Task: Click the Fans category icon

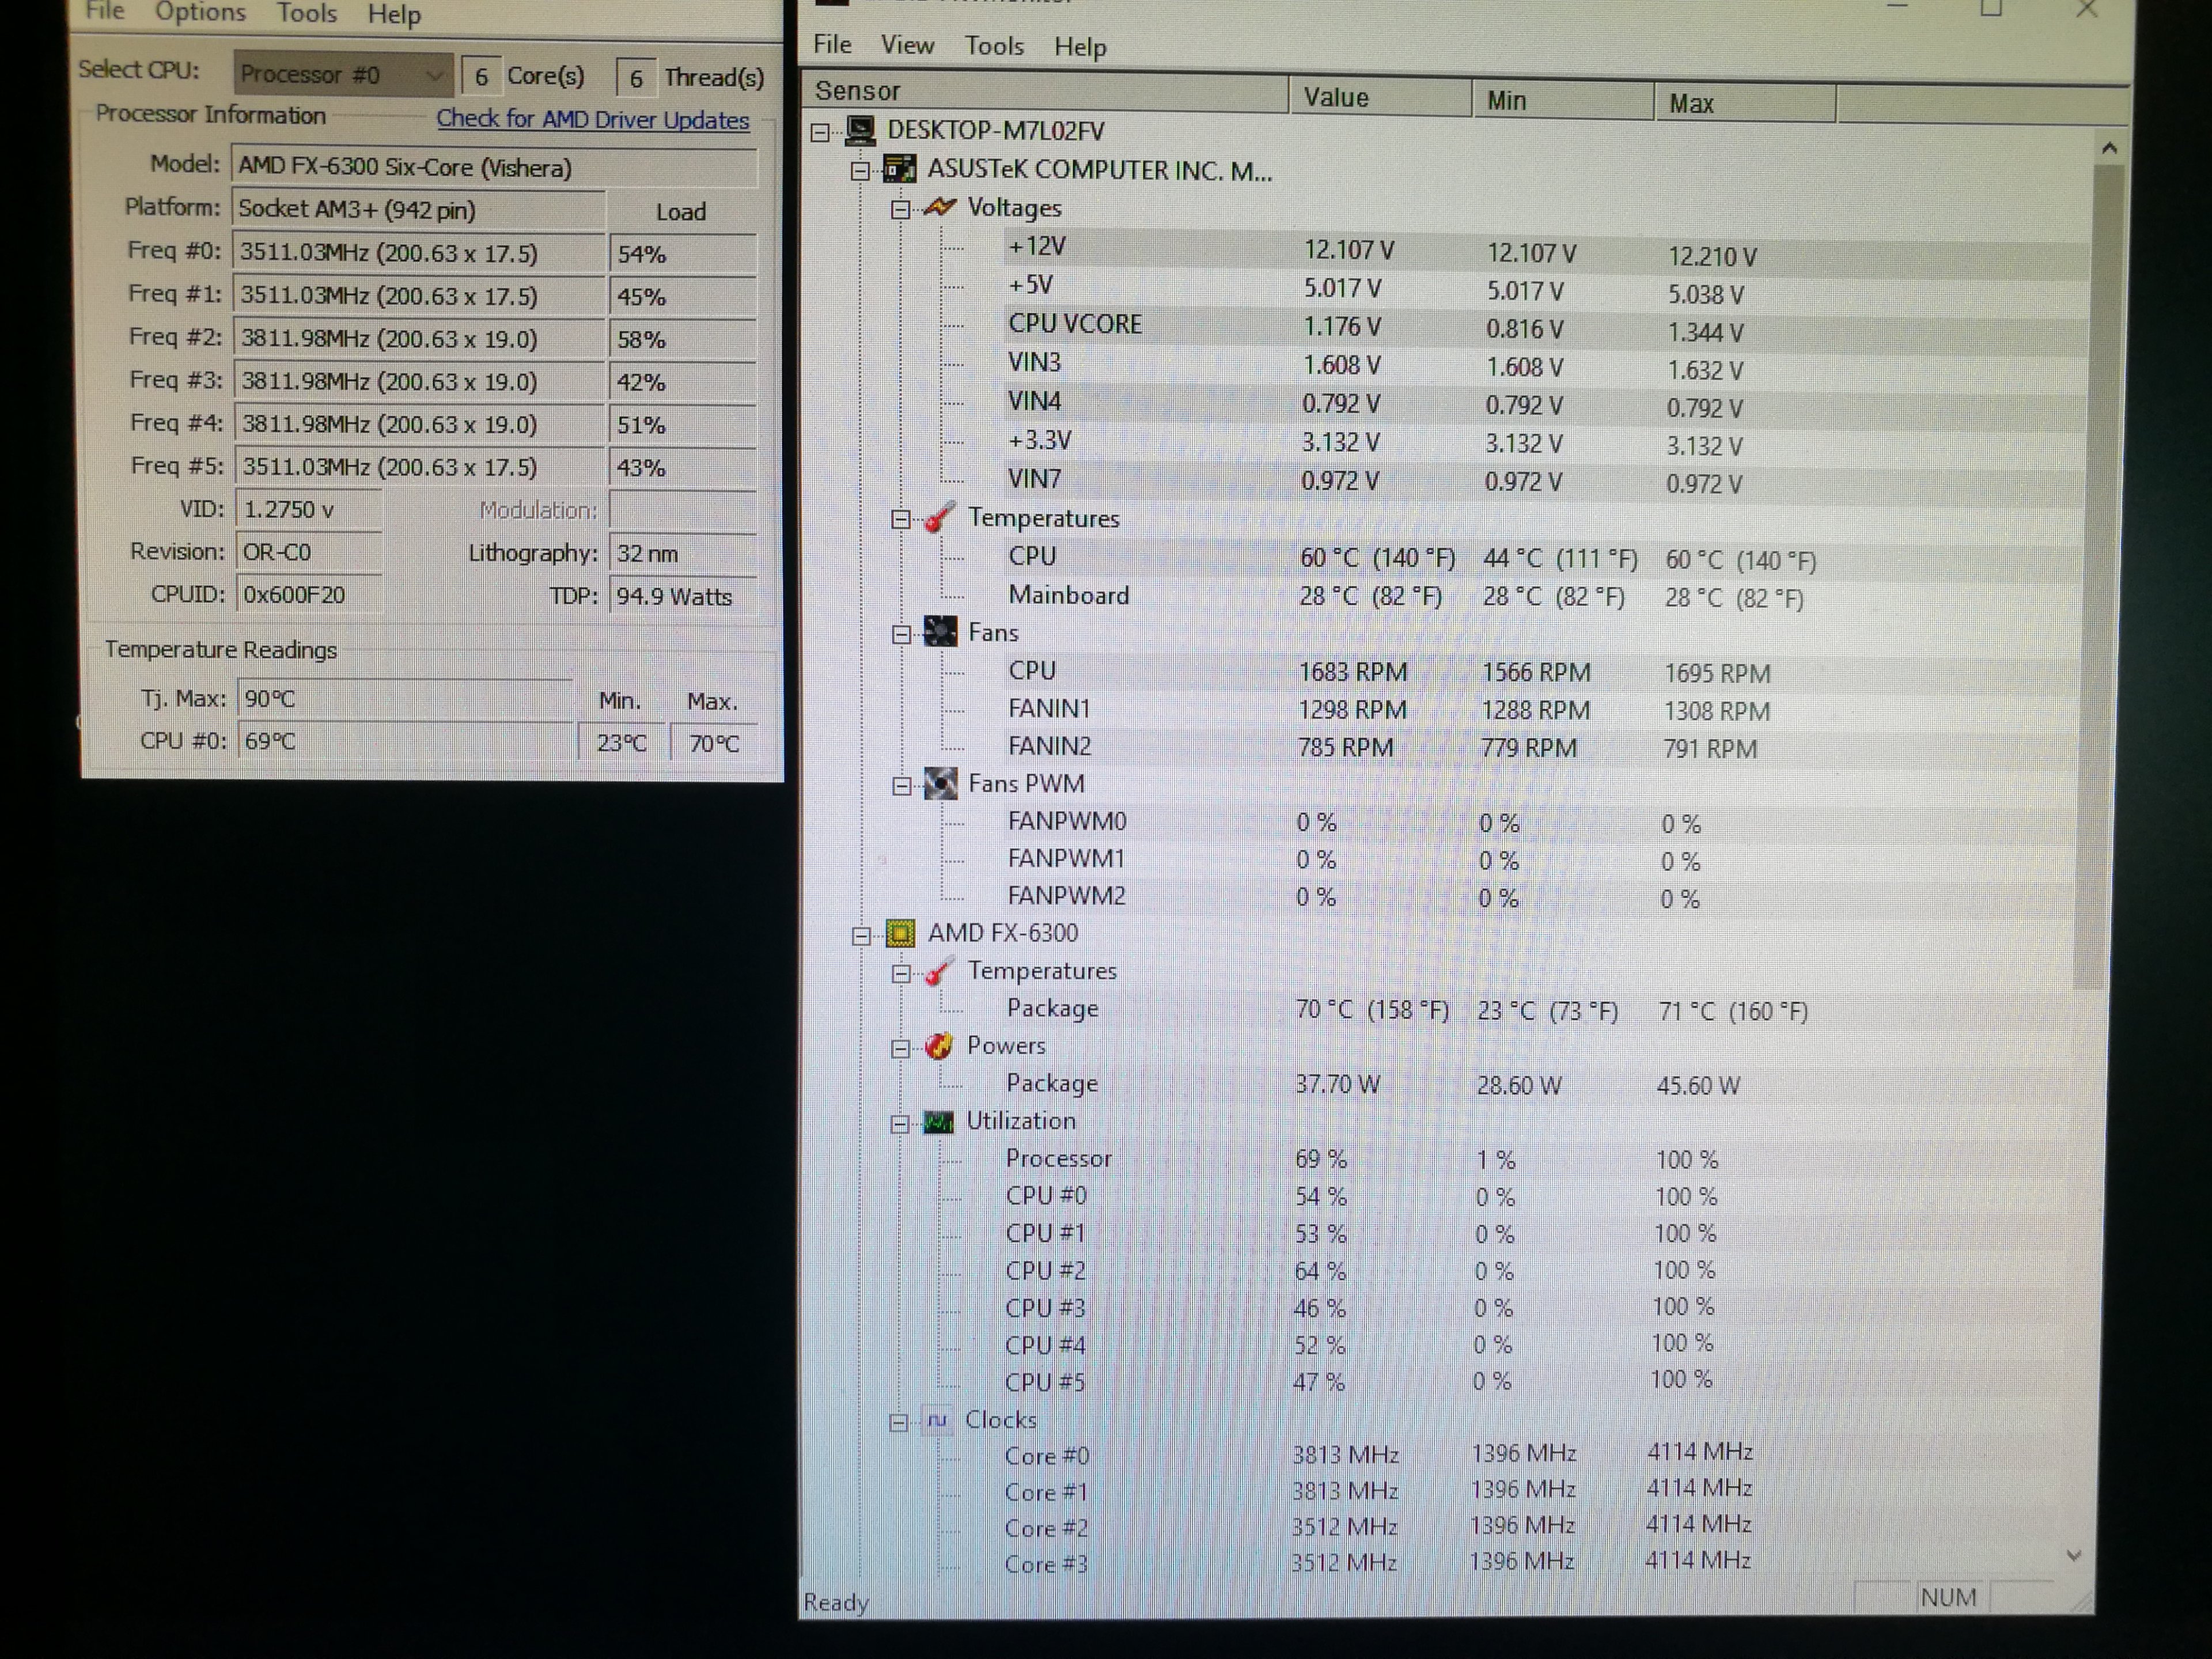Action: [x=940, y=632]
